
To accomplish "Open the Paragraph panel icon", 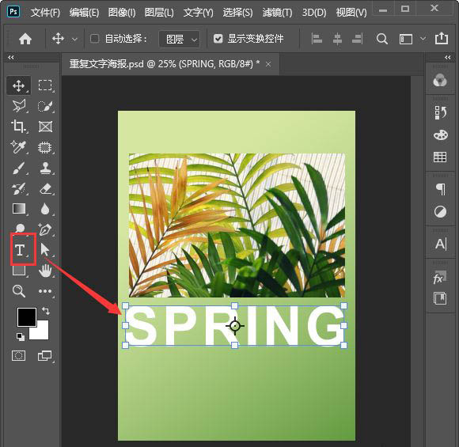I will [x=440, y=189].
